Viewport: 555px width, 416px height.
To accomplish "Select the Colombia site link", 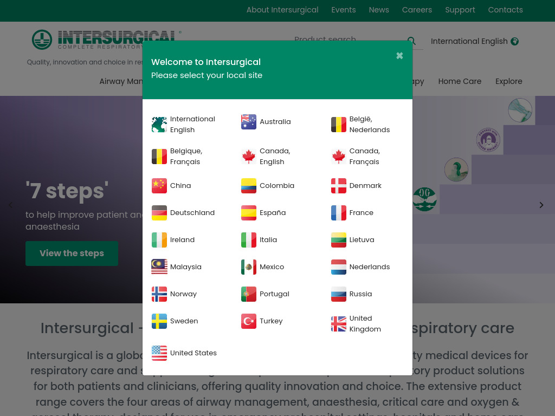I will [x=277, y=186].
